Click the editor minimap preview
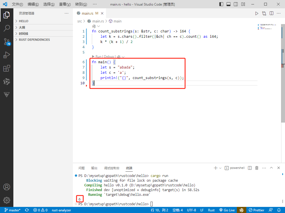285x213 pixels. point(267,27)
